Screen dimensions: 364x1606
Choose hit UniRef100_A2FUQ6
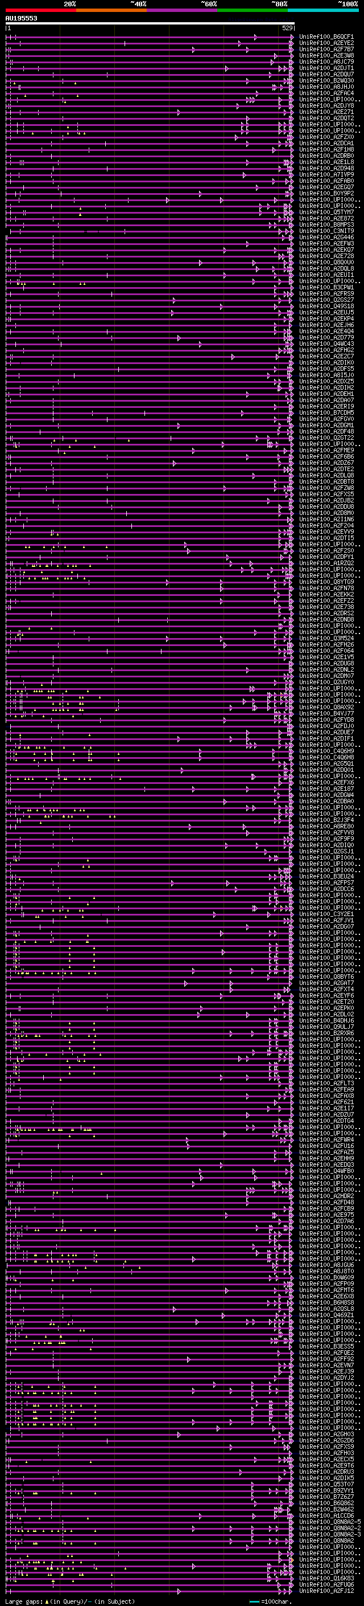326,1584
